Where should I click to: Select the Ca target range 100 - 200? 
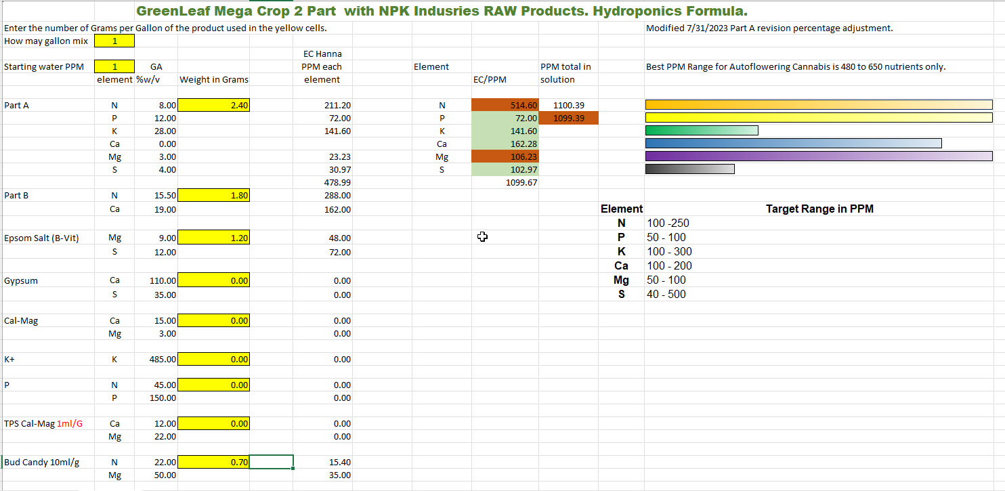[x=670, y=266]
